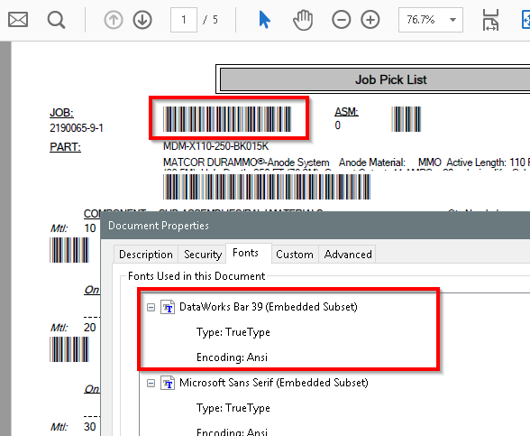Click the 'ASM:' label
The image size is (530, 436).
pyautogui.click(x=346, y=111)
